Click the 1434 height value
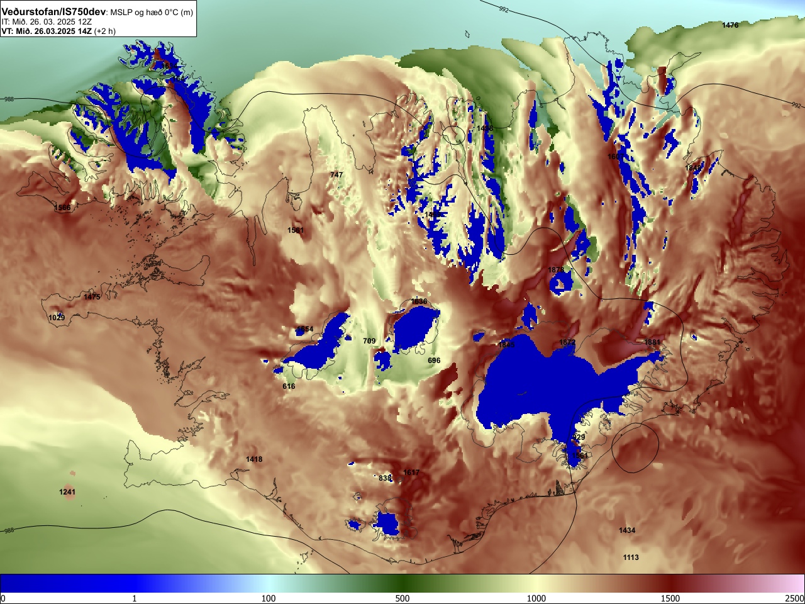805x604 pixels. (x=627, y=530)
